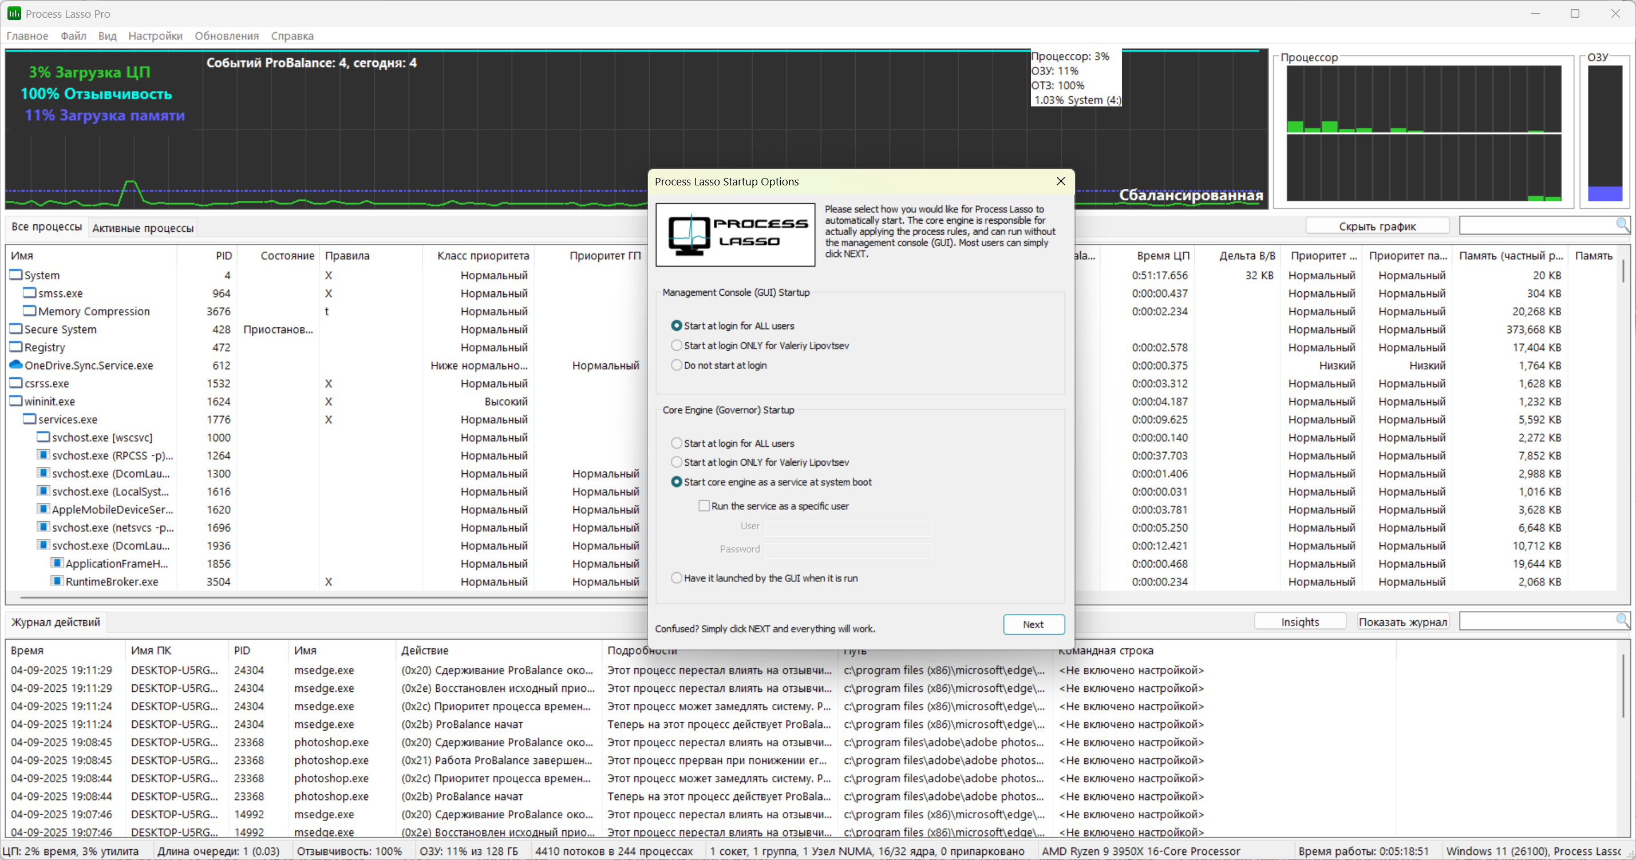The height and width of the screenshot is (860, 1636).
Task: Click the Insights button
Action: pyautogui.click(x=1299, y=621)
